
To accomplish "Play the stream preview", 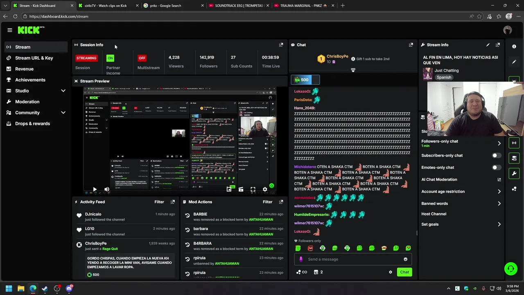I will (95, 189).
